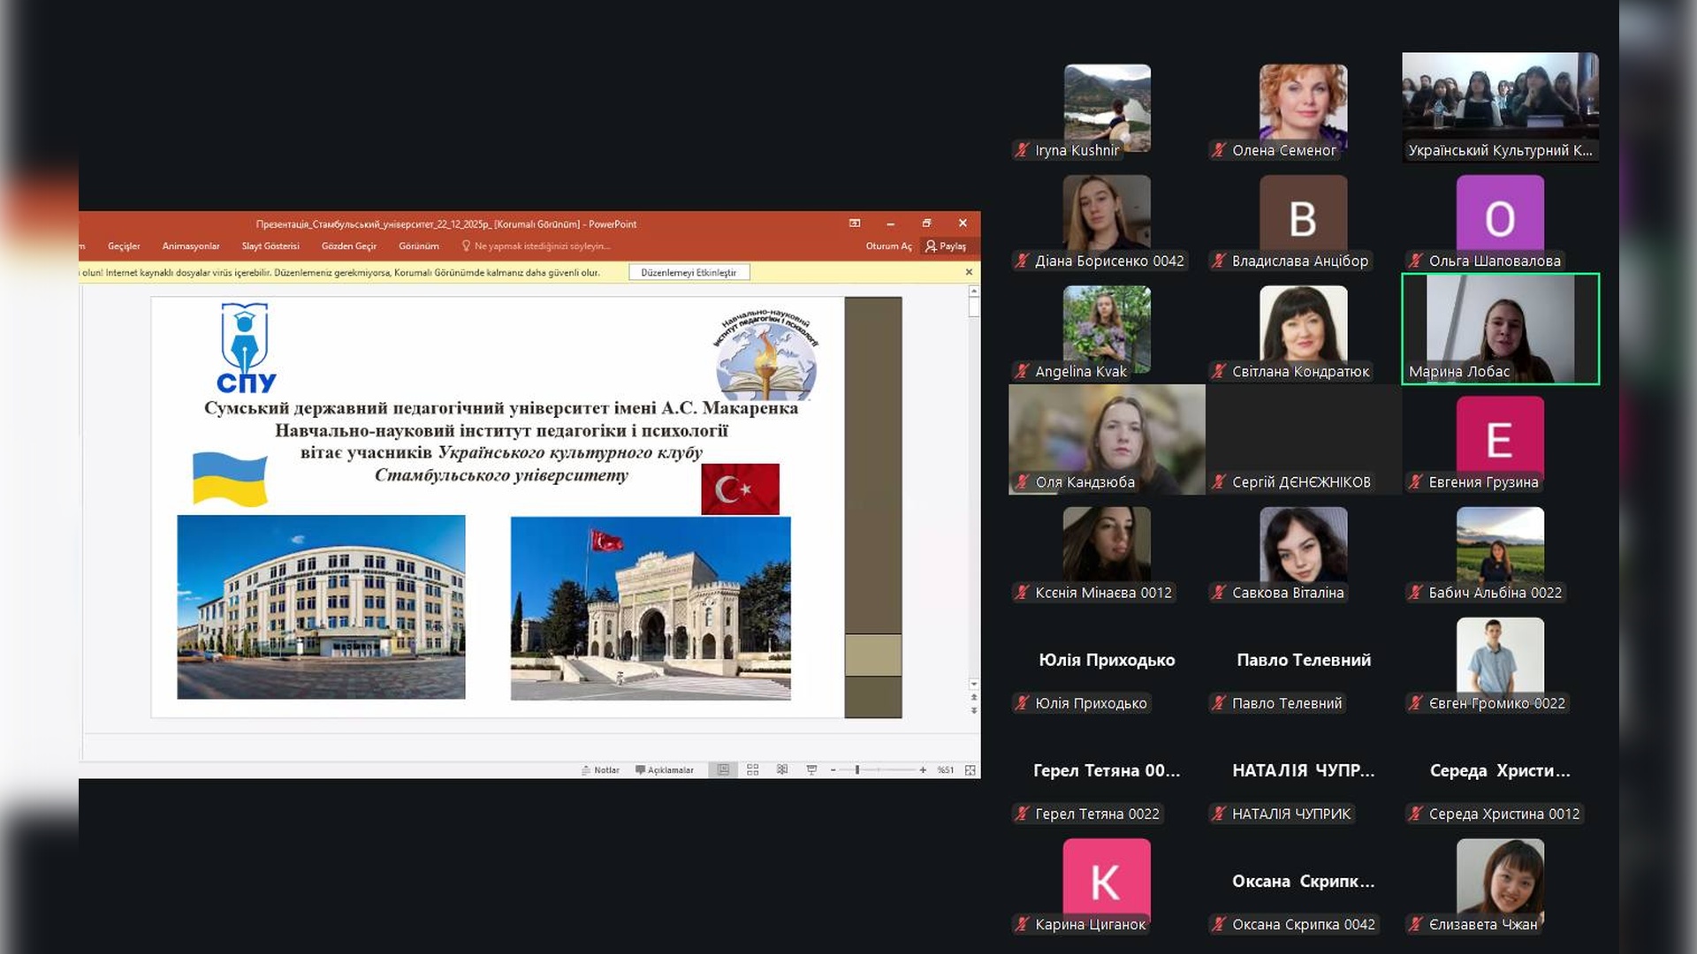Start slideshow from status bar icon
Viewport: 1697px width, 954px height.
811,770
